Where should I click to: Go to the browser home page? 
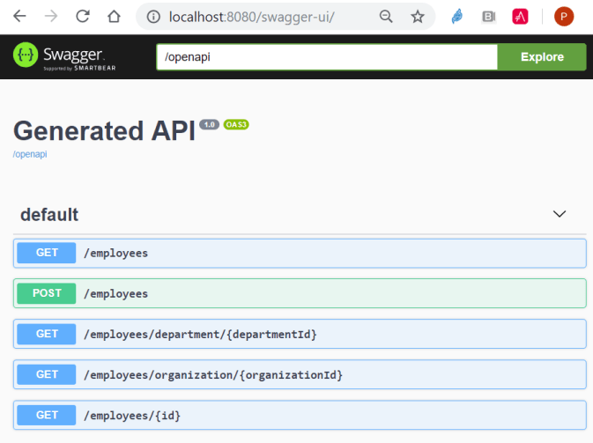click(114, 17)
